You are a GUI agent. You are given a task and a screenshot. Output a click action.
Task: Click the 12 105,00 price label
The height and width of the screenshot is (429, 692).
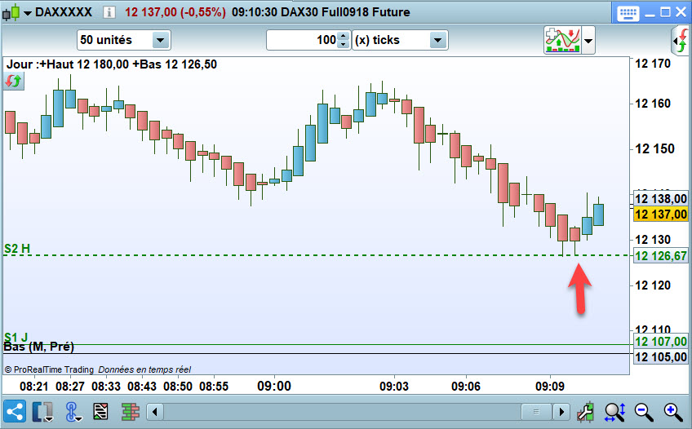click(661, 356)
